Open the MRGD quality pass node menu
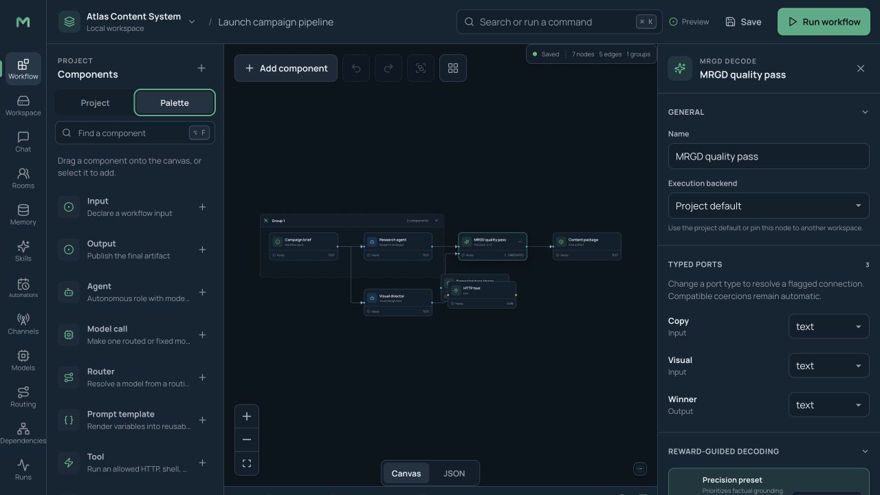Screen dimensions: 880x495 tap(520, 241)
